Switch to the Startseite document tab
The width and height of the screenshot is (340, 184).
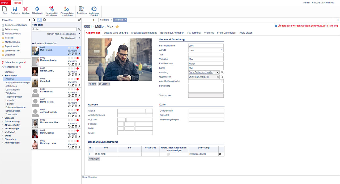105,20
